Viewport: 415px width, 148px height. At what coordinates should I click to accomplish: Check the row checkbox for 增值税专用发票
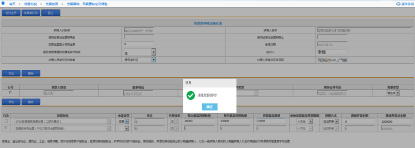coord(6,128)
